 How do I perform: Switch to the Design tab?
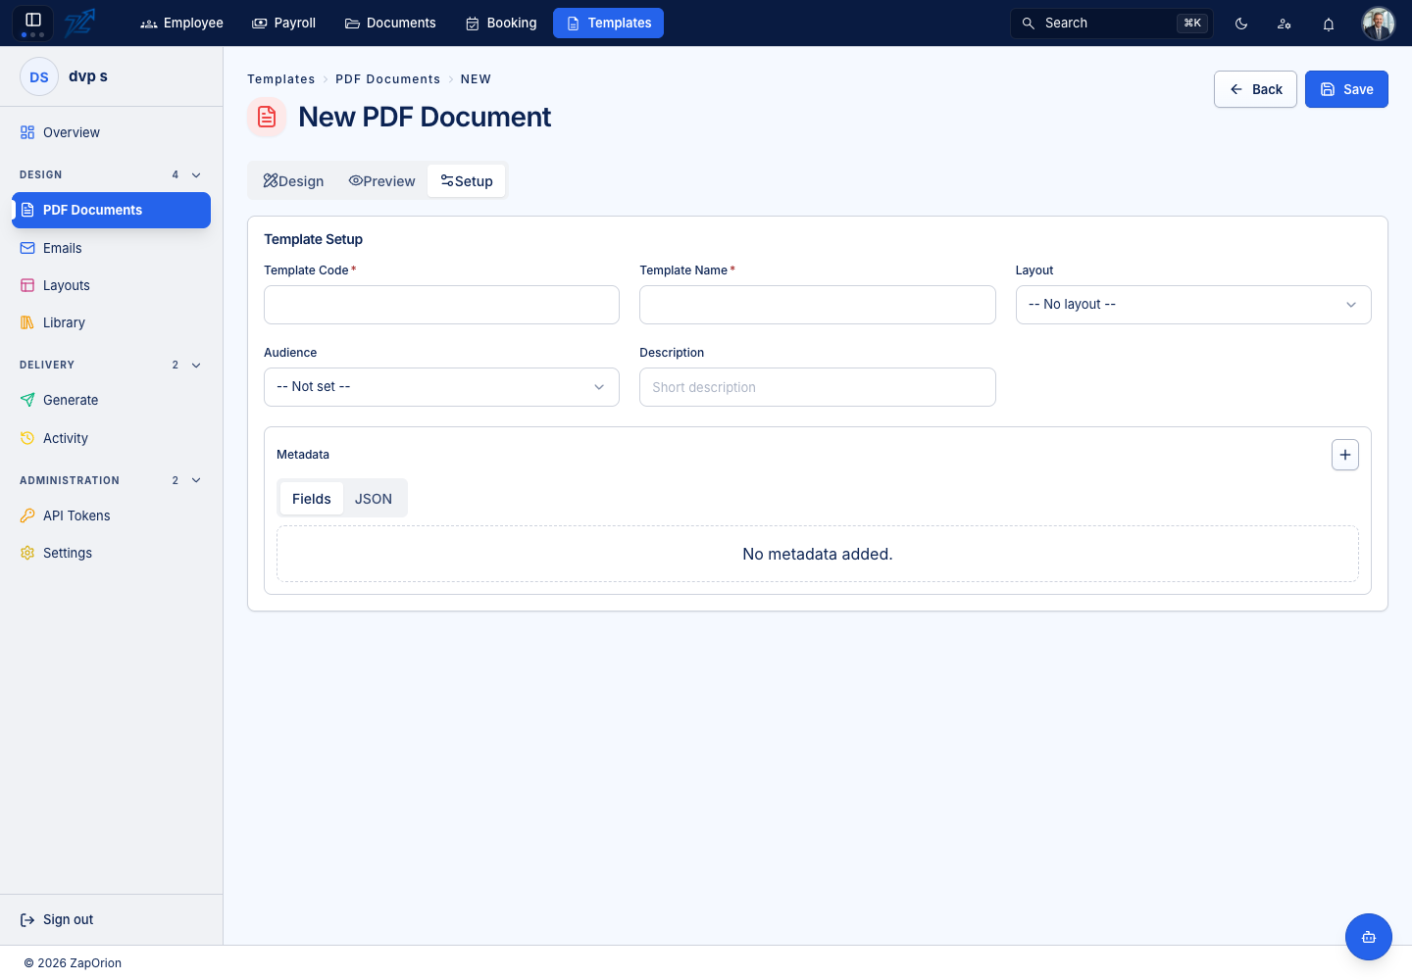pos(293,181)
